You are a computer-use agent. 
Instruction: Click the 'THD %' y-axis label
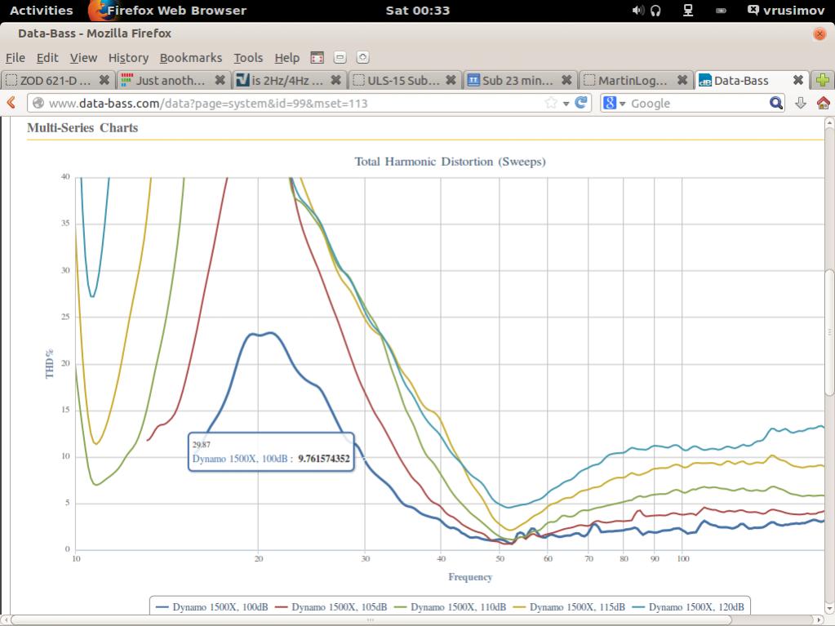[x=50, y=364]
